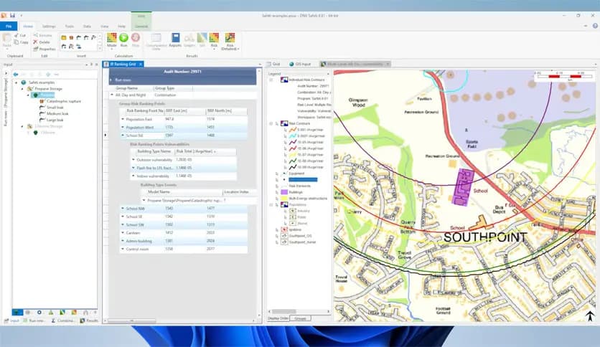Click the Risk results grid icon
This screenshot has width=600, height=347.
point(214,37)
